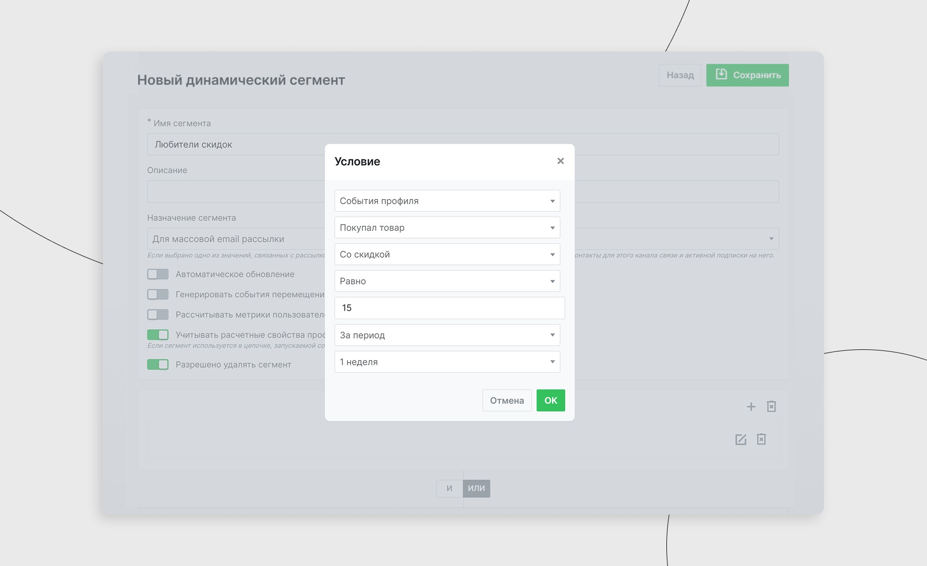The image size is (927, 566).
Task: Select the ИЛИ logic operator tab
Action: [x=476, y=488]
